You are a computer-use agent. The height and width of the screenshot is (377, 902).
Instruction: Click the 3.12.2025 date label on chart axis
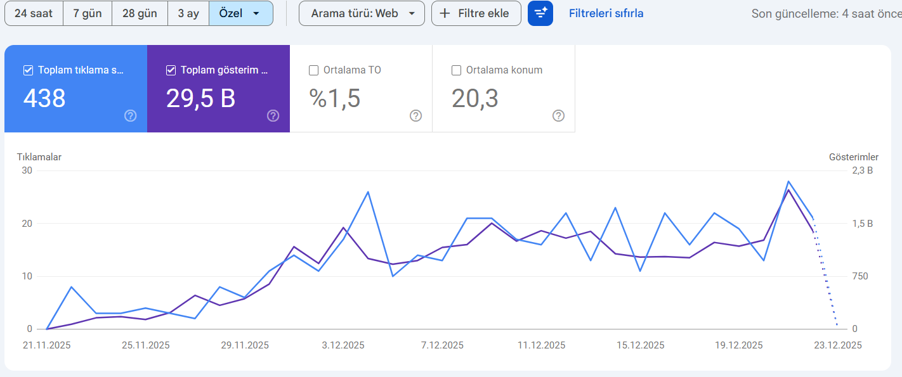pyautogui.click(x=343, y=345)
